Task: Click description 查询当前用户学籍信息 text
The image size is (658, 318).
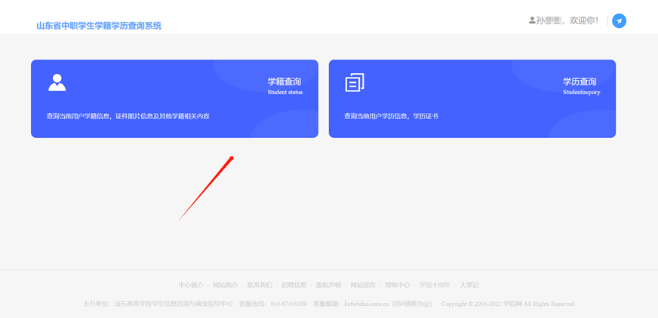Action: click(x=128, y=117)
